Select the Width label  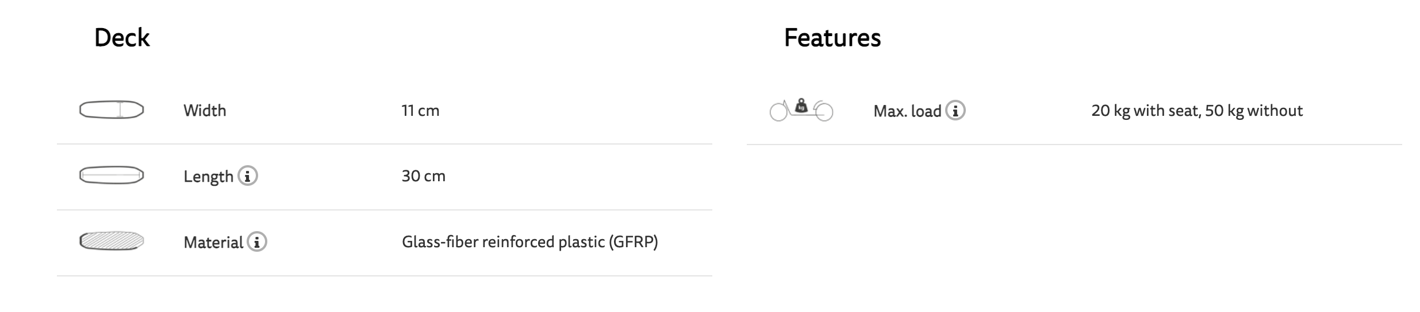[205, 110]
